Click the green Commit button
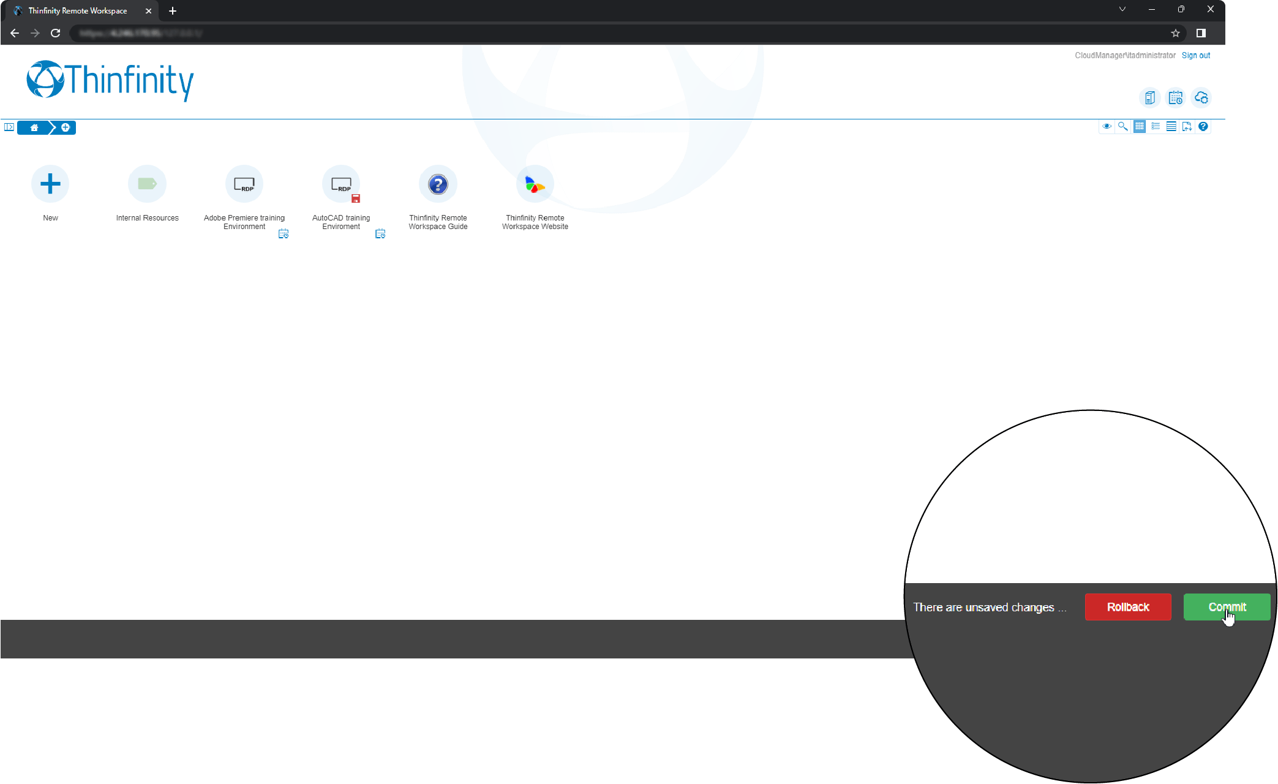Screen dimensions: 1278x784 (x=1227, y=607)
